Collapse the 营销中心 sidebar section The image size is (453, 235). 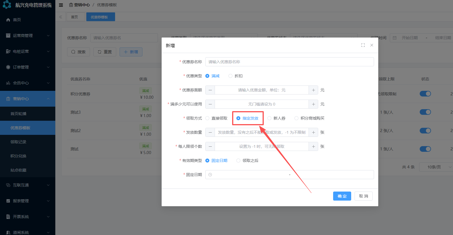[x=28, y=99]
